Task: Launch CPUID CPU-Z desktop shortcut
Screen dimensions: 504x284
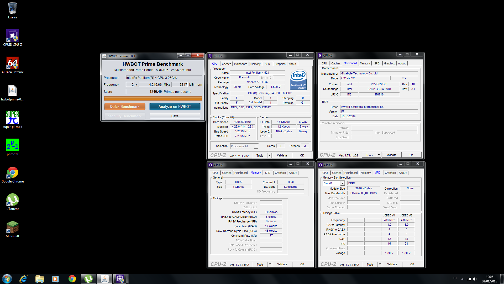Action: point(12,38)
